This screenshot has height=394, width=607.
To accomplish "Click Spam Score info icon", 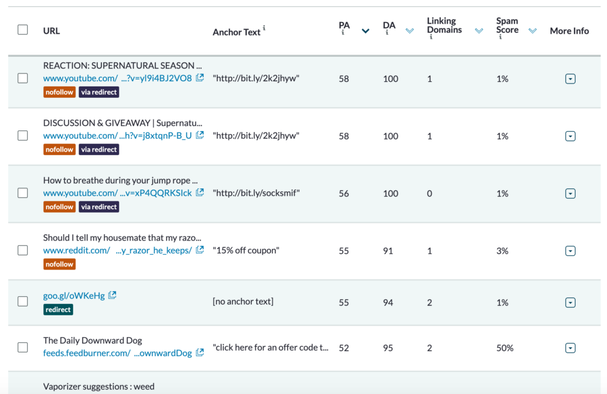I will 500,37.
